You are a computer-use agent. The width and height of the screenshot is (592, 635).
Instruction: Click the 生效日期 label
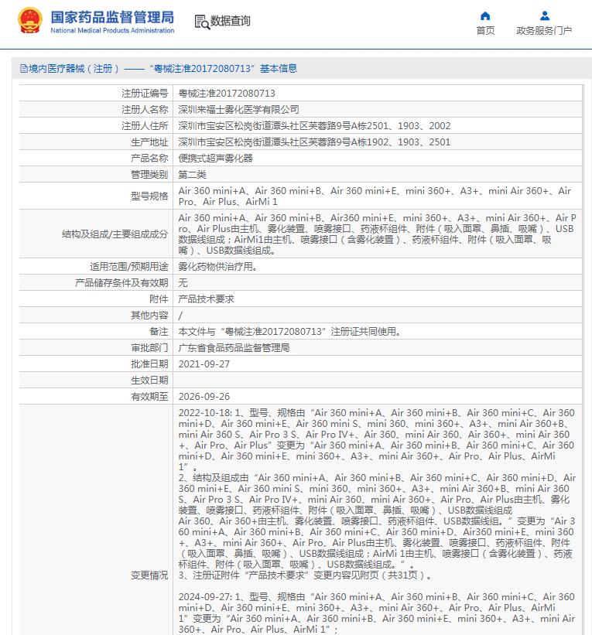tap(149, 380)
